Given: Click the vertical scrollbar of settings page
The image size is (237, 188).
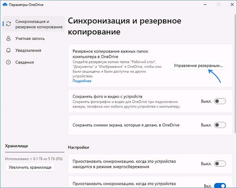Looking at the screenshot, I should pyautogui.click(x=235, y=74).
